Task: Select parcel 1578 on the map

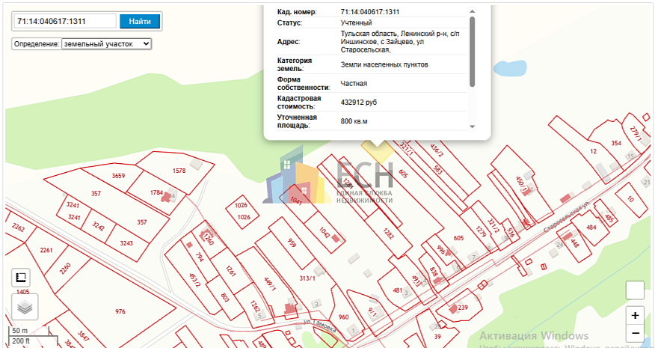Action: [179, 171]
